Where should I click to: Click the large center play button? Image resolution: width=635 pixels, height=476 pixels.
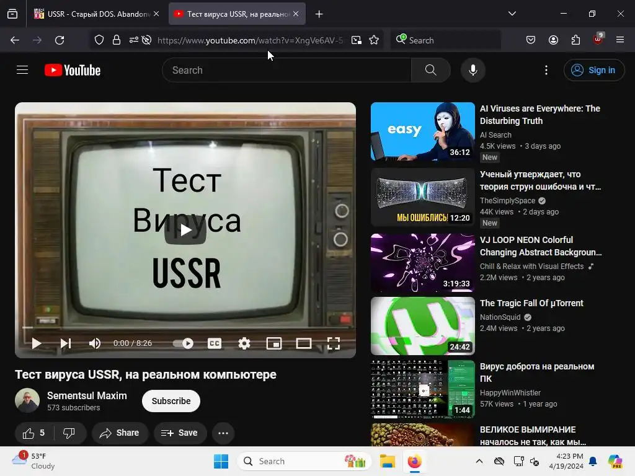[x=185, y=230]
